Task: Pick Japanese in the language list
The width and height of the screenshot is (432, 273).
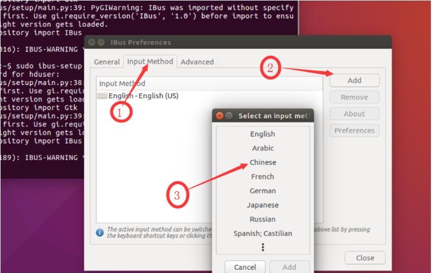Action: [x=262, y=205]
